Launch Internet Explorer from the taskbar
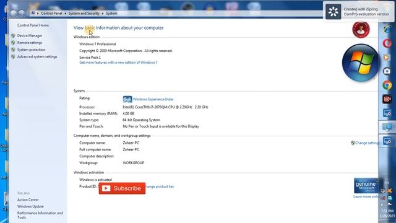The height and width of the screenshot is (223, 396). point(387,30)
